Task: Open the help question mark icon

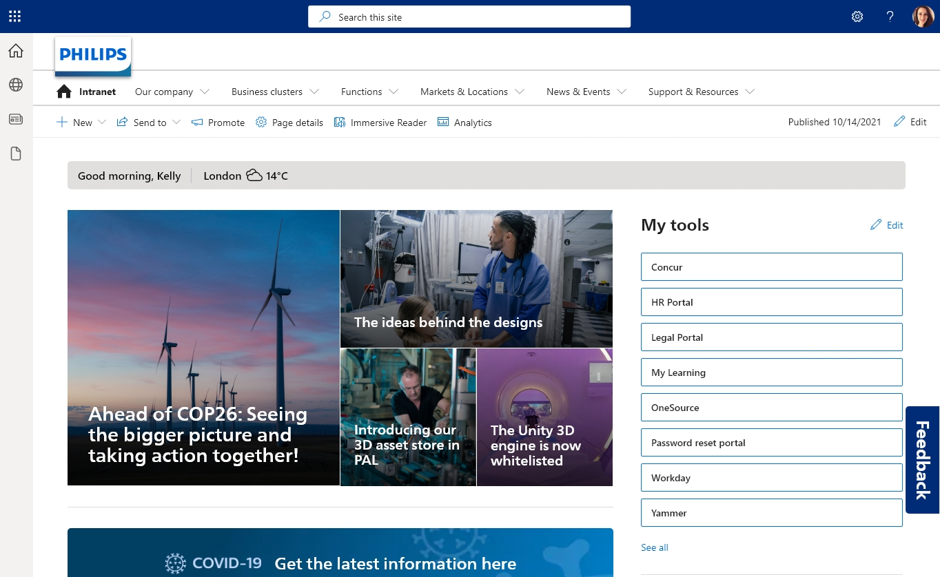Action: tap(890, 17)
